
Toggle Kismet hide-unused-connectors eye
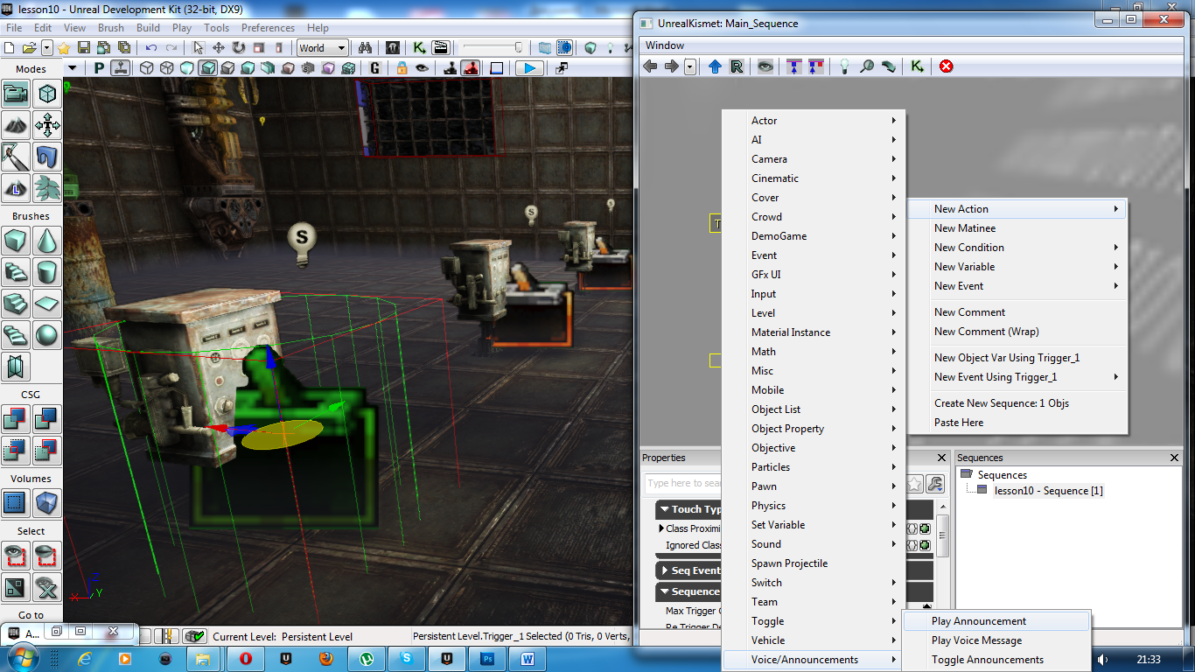[765, 66]
